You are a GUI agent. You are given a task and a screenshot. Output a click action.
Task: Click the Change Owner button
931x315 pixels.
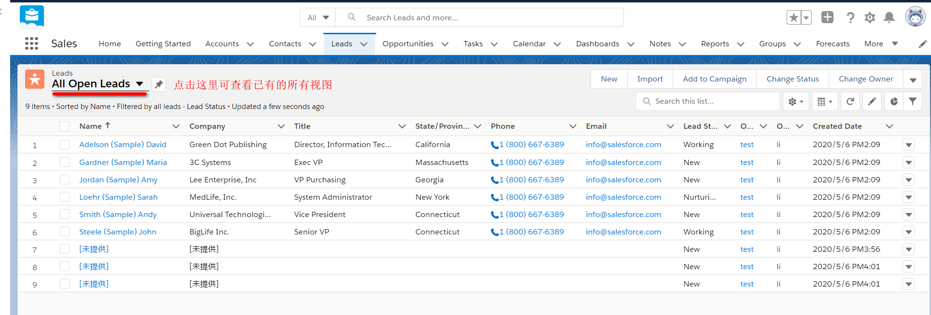point(866,79)
